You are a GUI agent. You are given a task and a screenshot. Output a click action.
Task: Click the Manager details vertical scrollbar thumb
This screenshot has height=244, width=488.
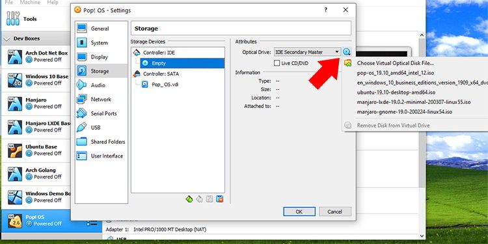coord(422,114)
